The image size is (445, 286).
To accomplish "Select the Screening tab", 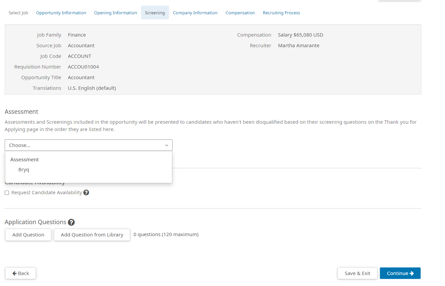I will click(155, 13).
